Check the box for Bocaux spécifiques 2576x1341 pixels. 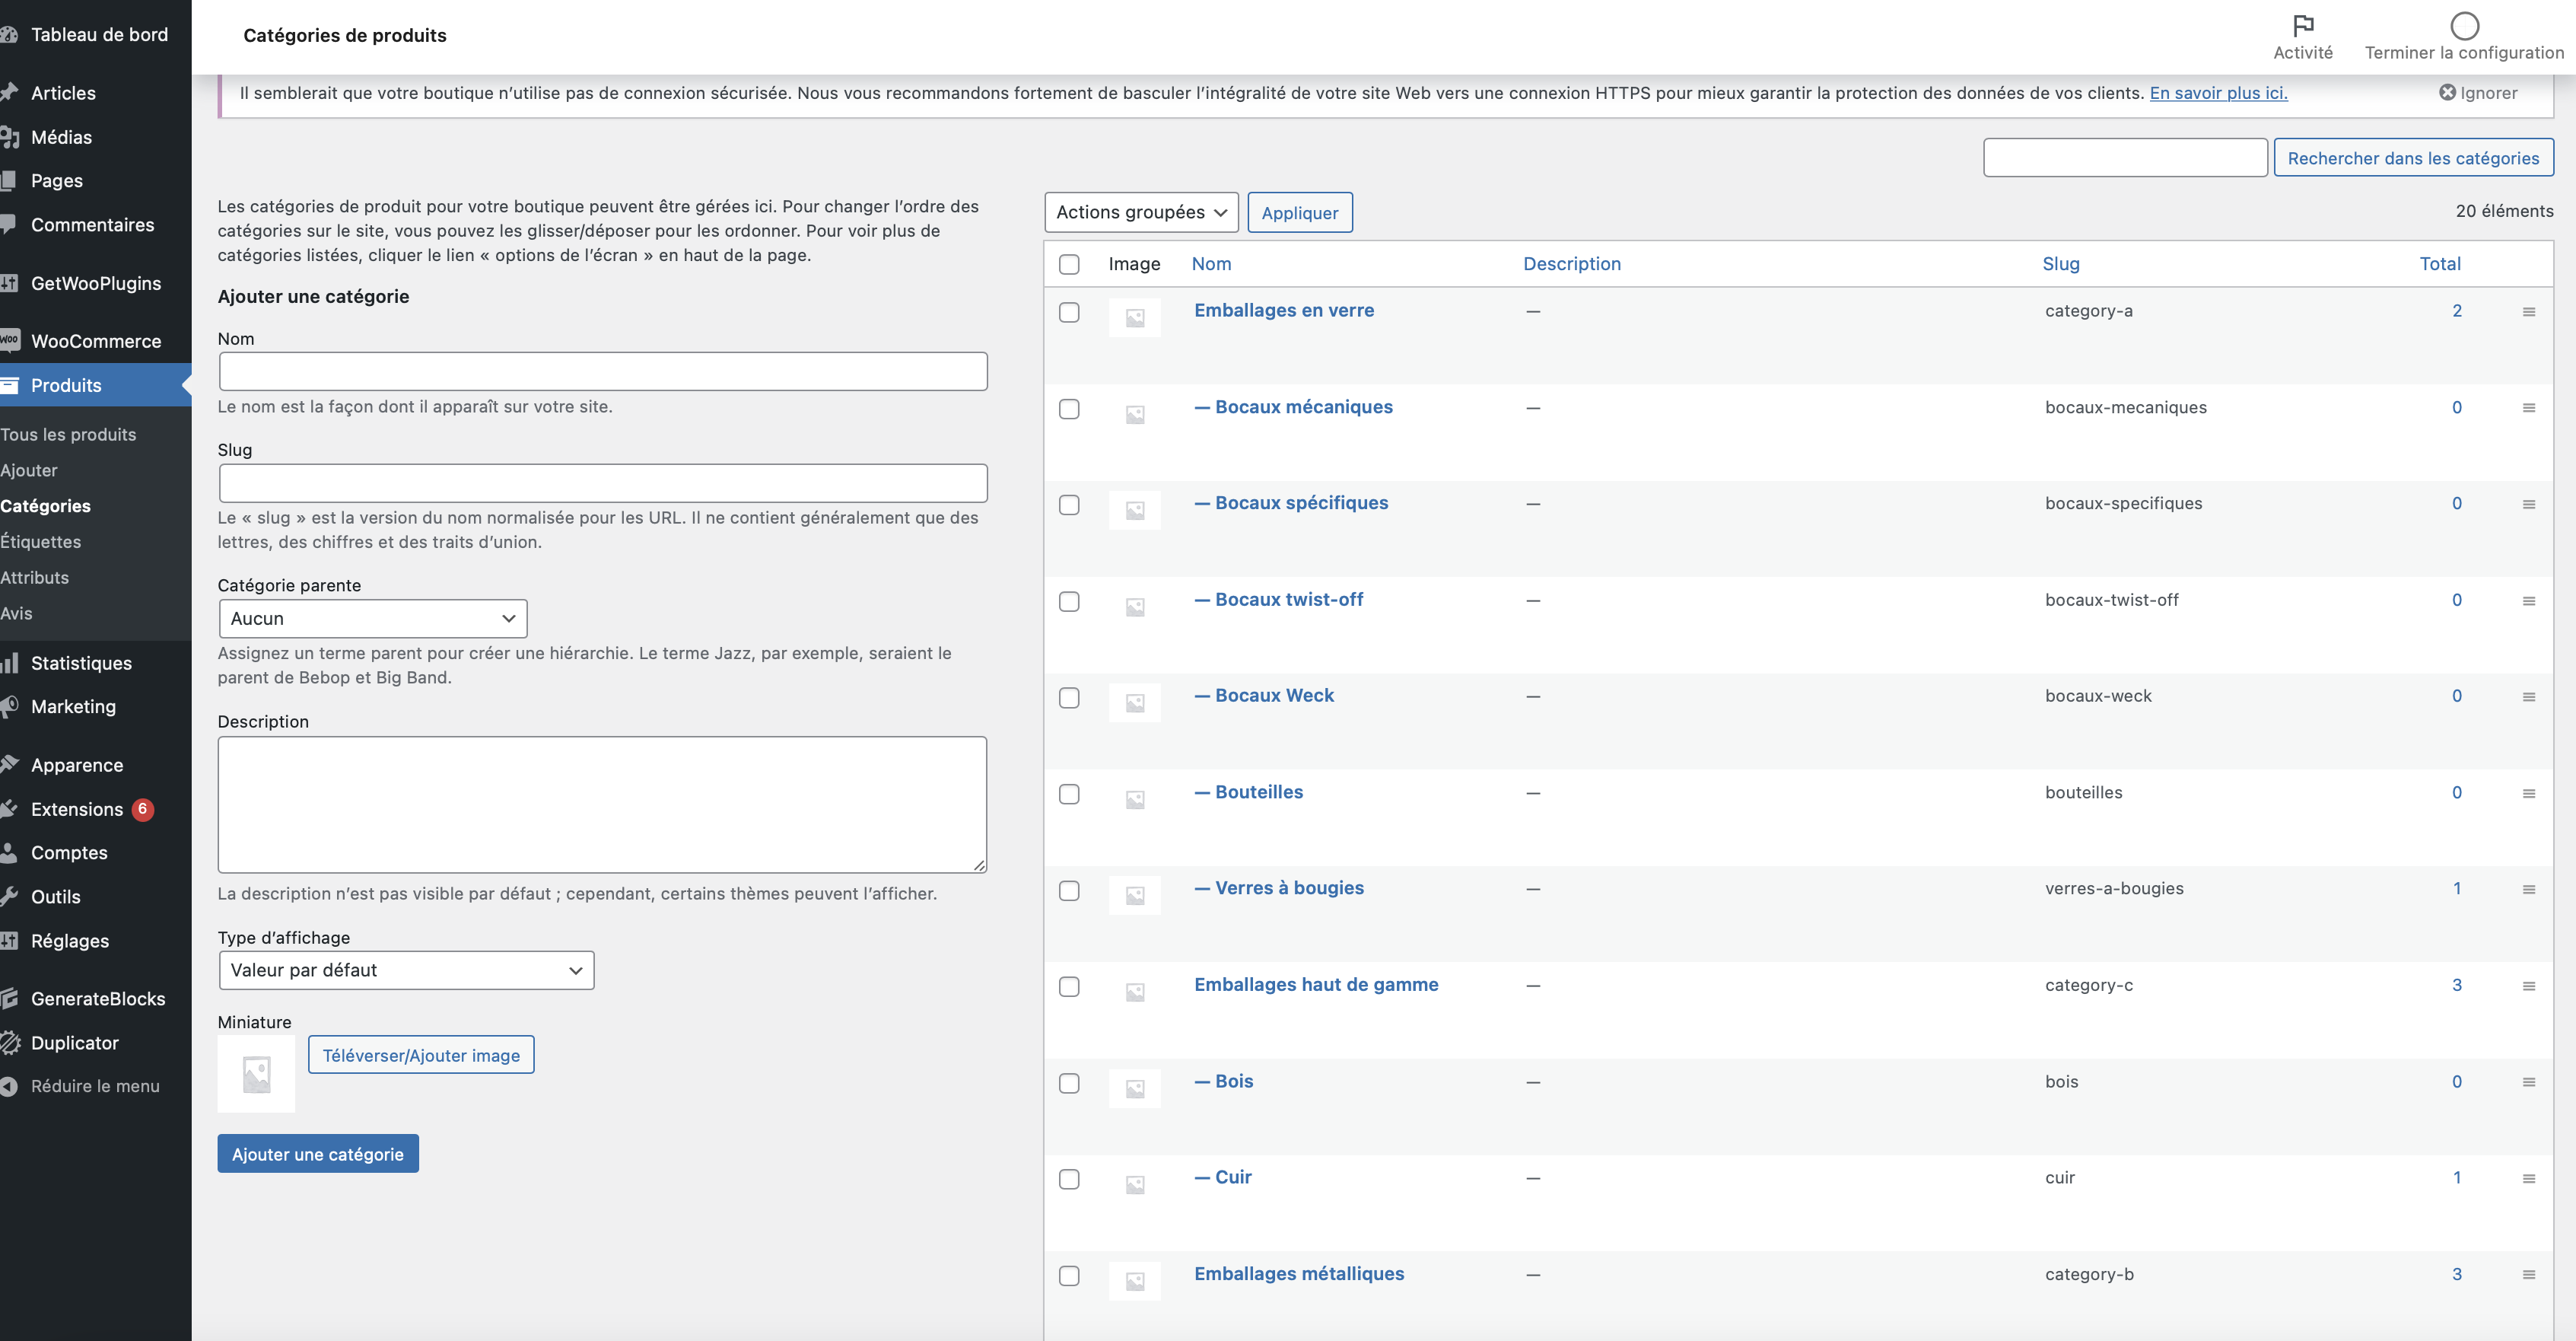point(1069,505)
